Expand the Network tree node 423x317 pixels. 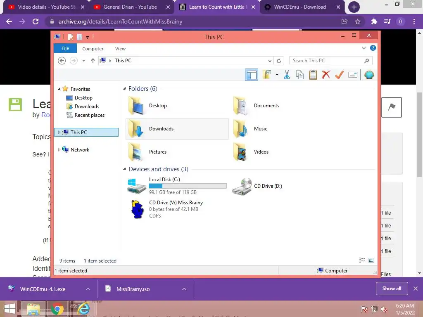(x=59, y=149)
